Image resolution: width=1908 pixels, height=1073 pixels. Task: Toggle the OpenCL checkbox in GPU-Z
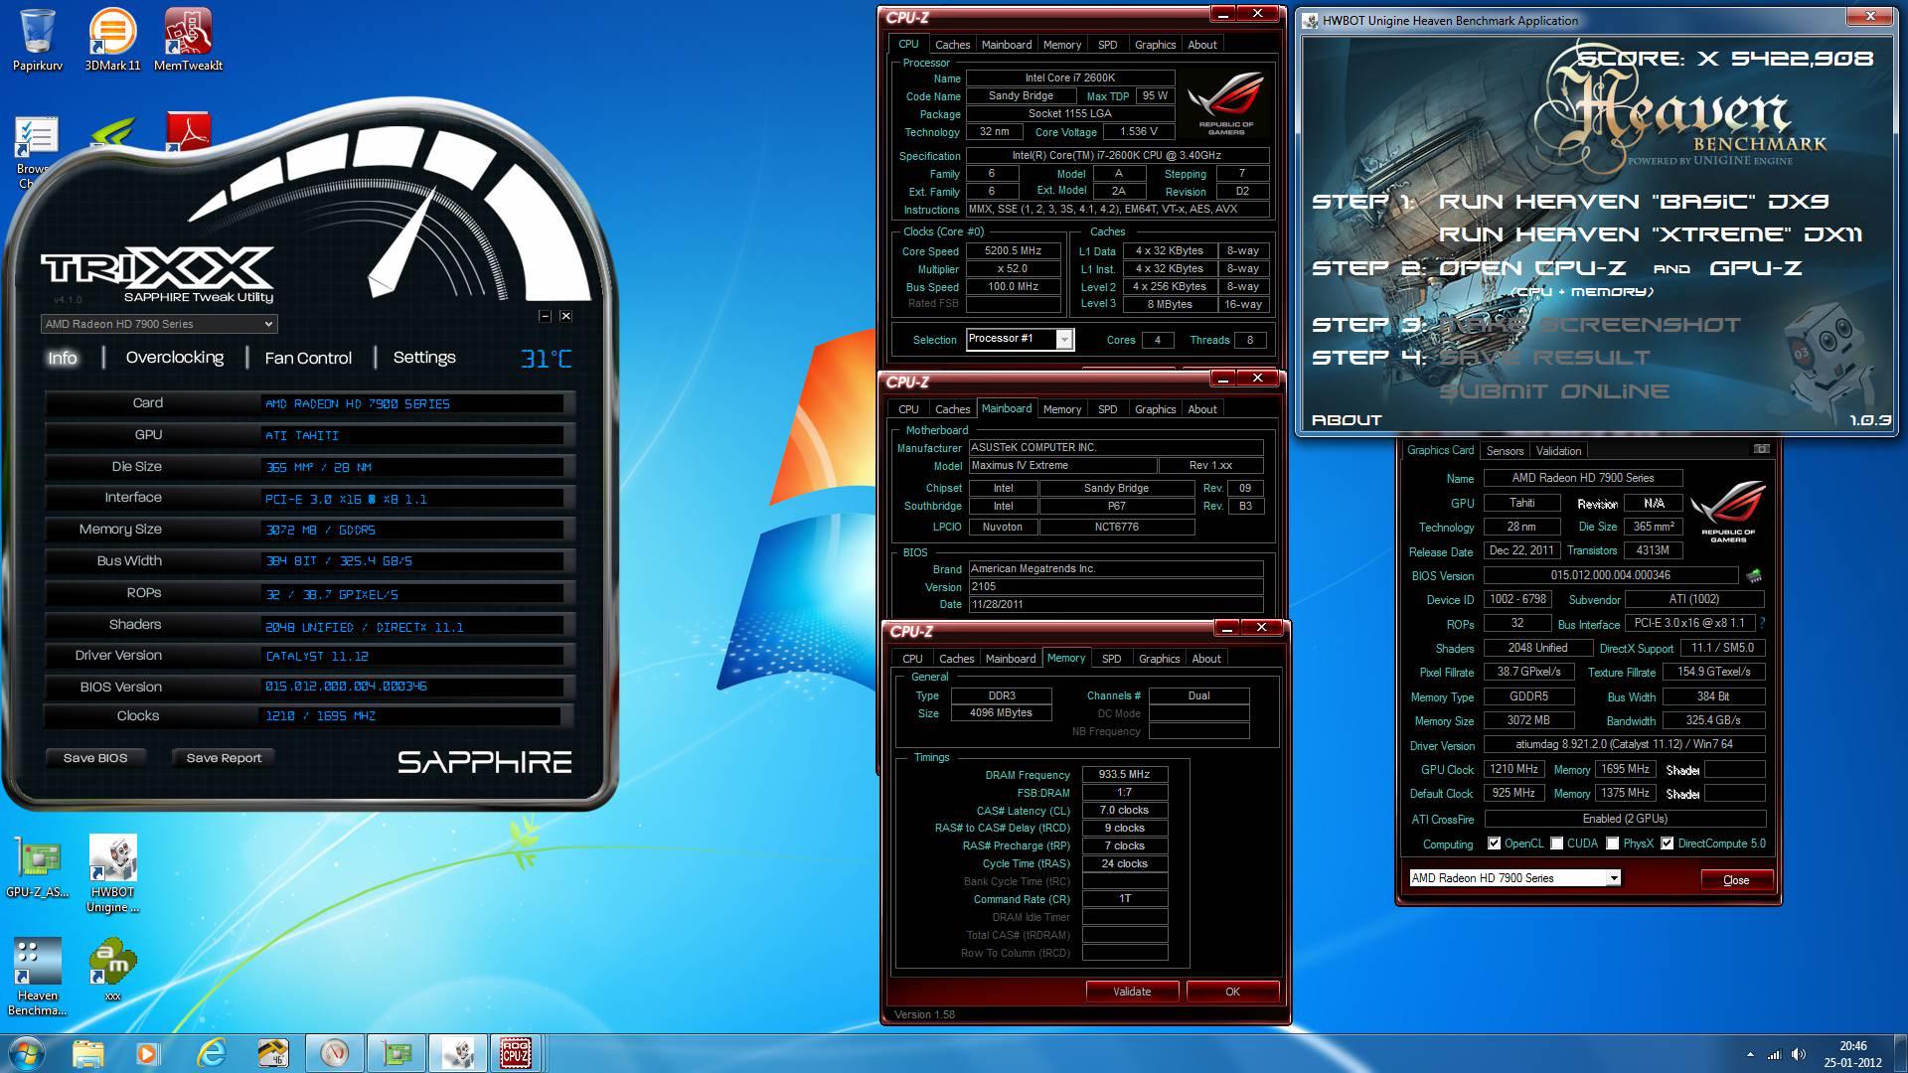click(x=1494, y=843)
